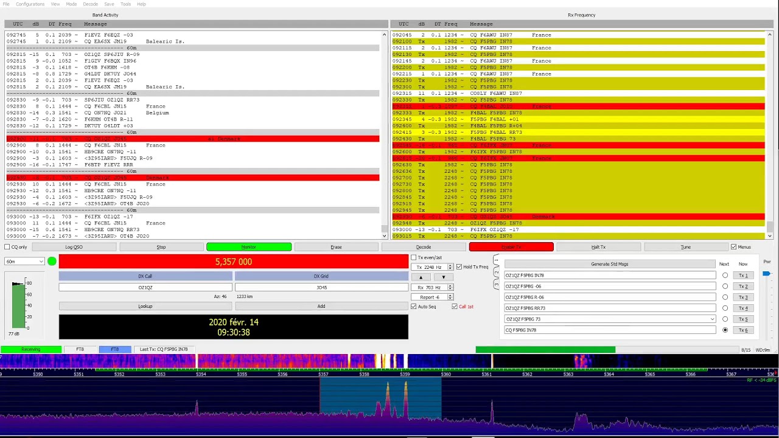Open the Tools menu
This screenshot has width=779, height=438.
(x=125, y=4)
